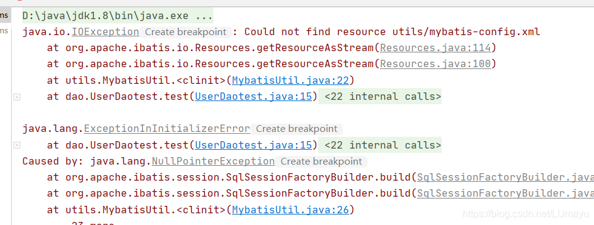This screenshot has width=594, height=225.
Task: Click the 'Caused by: java.lang.' text
Action: click(x=87, y=162)
